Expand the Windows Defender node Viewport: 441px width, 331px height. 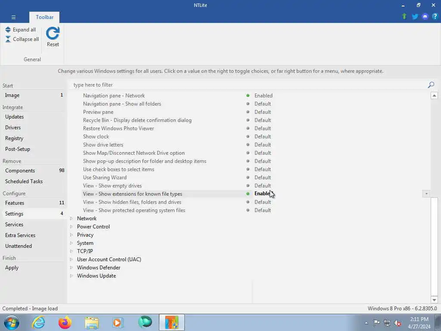[x=71, y=267]
